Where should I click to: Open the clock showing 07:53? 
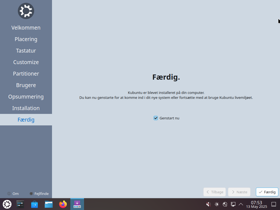[257, 204]
